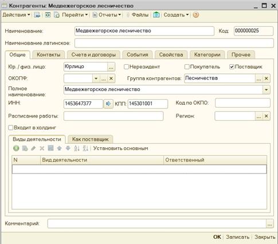
Task: Open the ОКОПФ dropdown arrow
Action: 96,78
